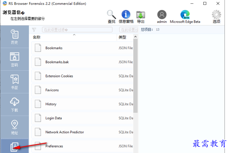229x153 pixels.
Task: Select the Network Action Predictor row name
Action: pyautogui.click(x=64, y=132)
